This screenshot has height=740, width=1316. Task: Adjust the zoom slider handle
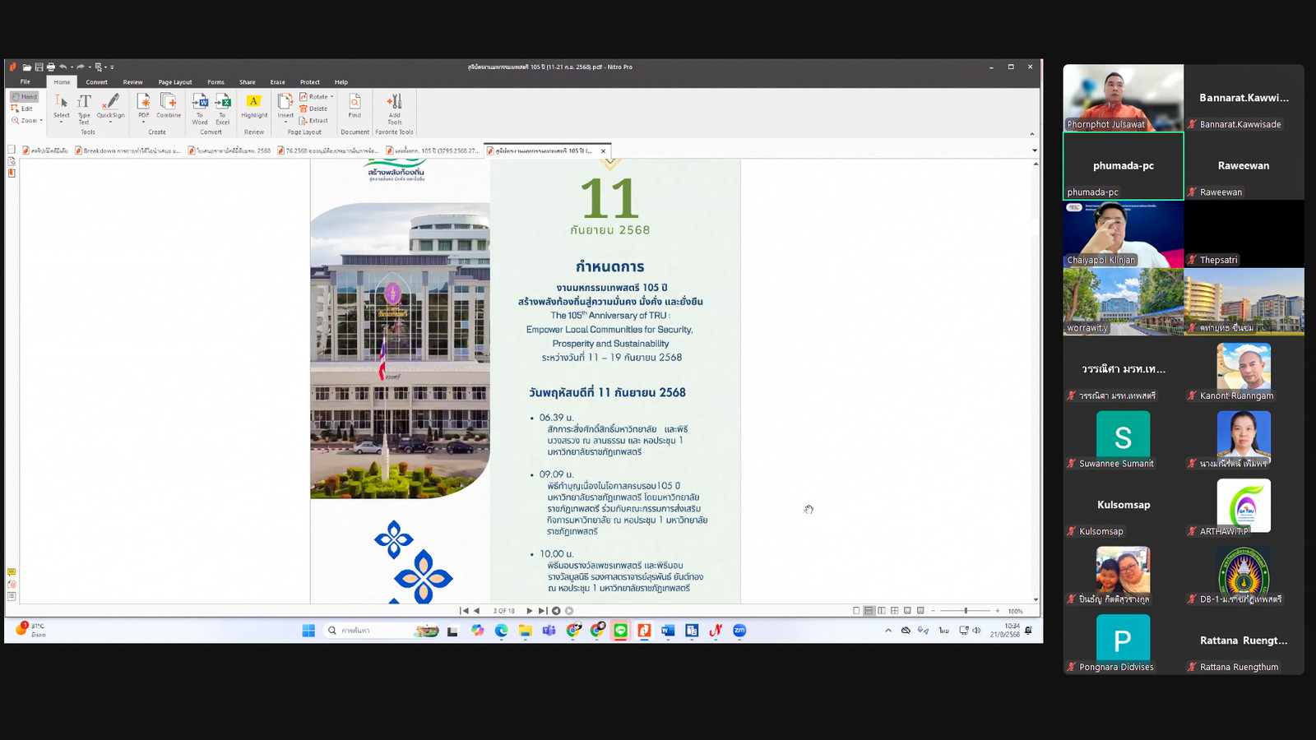tap(966, 611)
